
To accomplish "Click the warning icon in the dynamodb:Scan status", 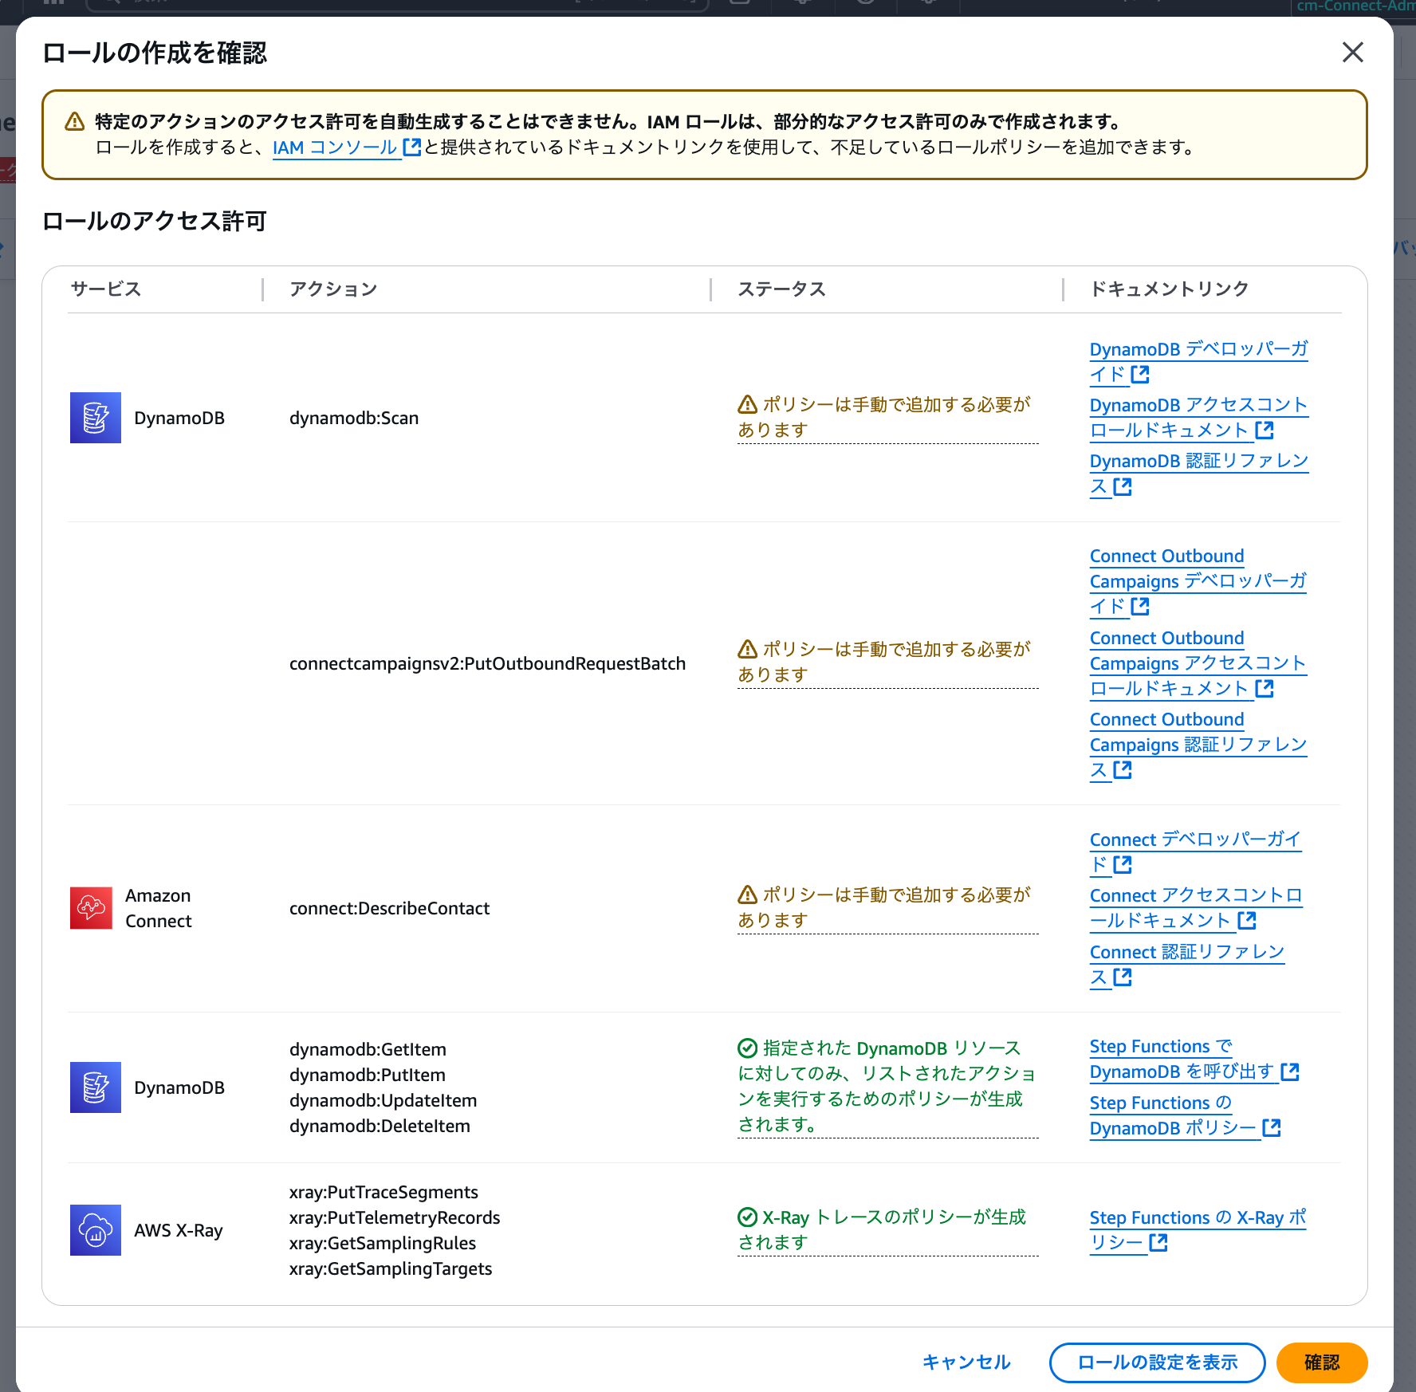I will coord(747,404).
